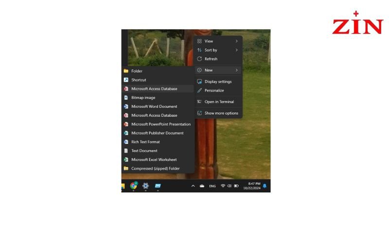Screen dimensions: 389x243
Task: Expand the View submenu
Action: pos(217,41)
